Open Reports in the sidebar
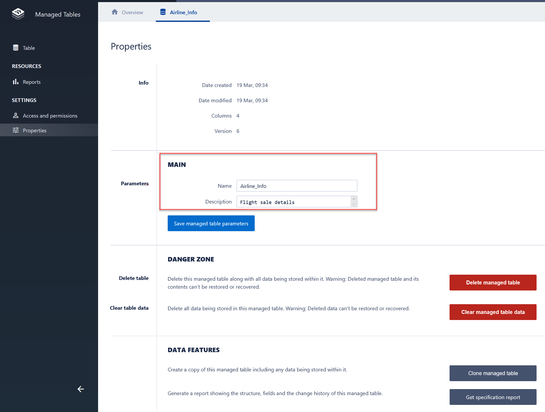545x412 pixels. 32,82
